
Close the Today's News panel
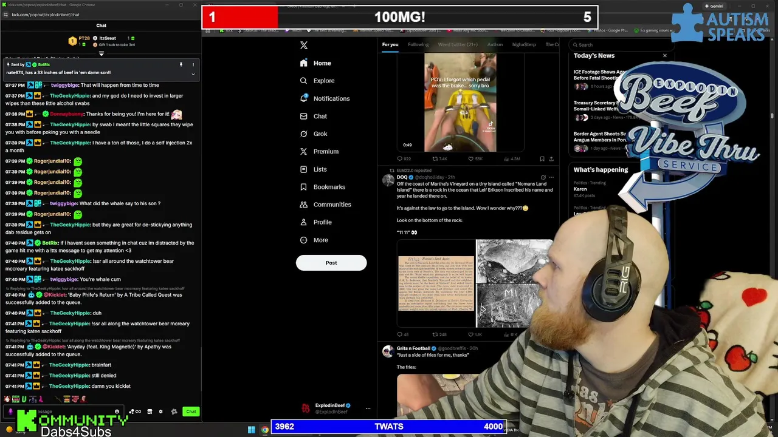click(665, 56)
